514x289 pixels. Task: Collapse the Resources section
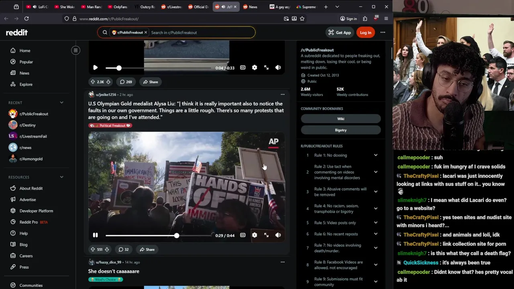[61, 177]
